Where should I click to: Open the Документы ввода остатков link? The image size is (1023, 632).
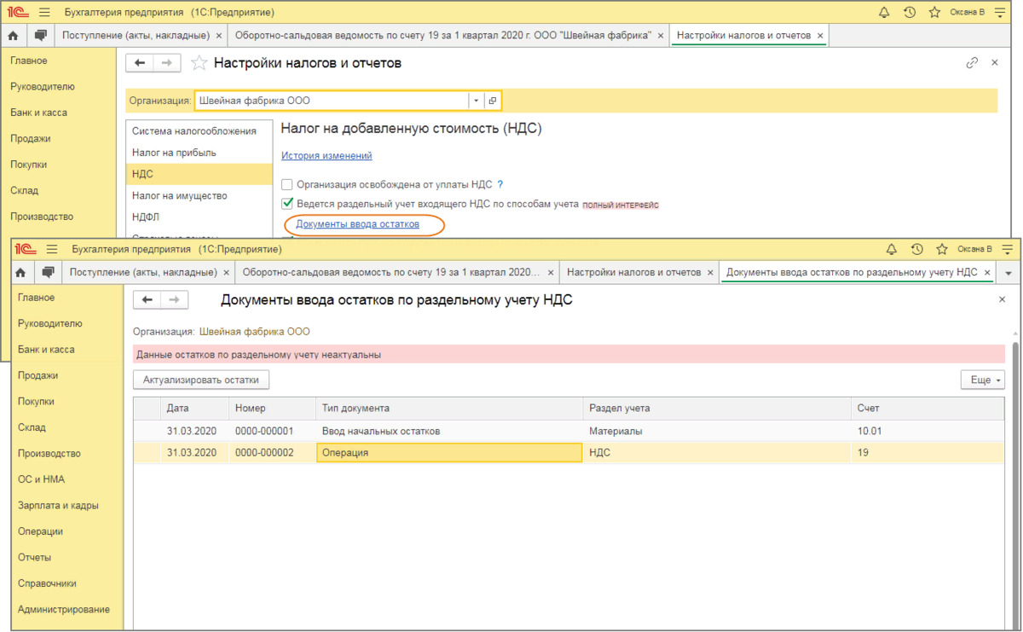(357, 224)
